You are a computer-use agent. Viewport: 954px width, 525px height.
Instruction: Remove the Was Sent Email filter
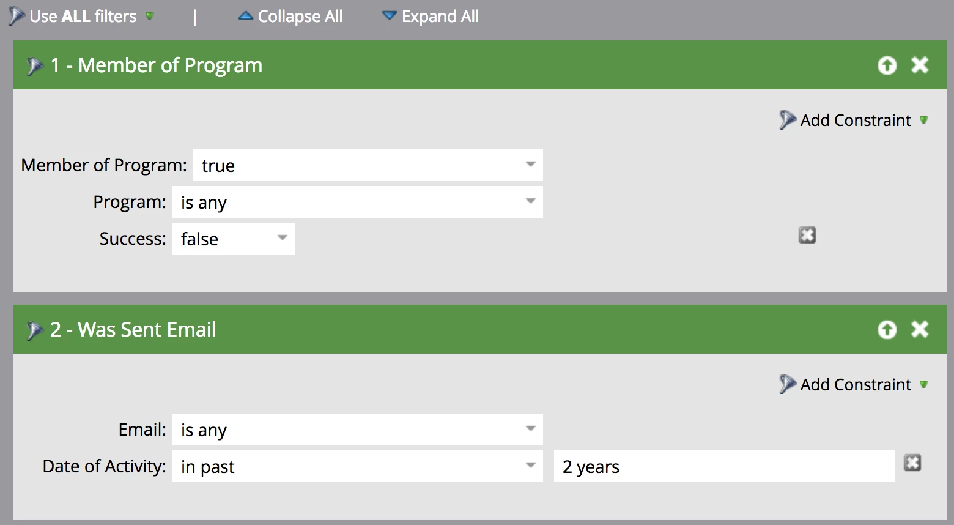click(920, 329)
